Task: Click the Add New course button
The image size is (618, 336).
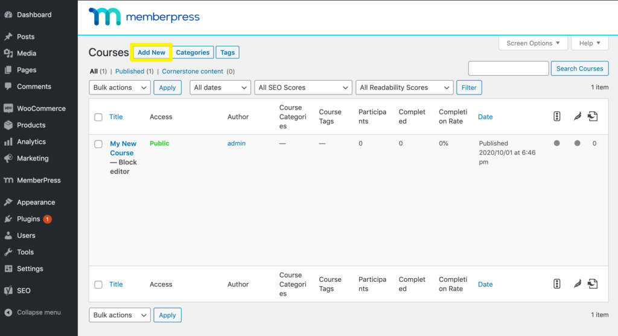Action: point(151,52)
